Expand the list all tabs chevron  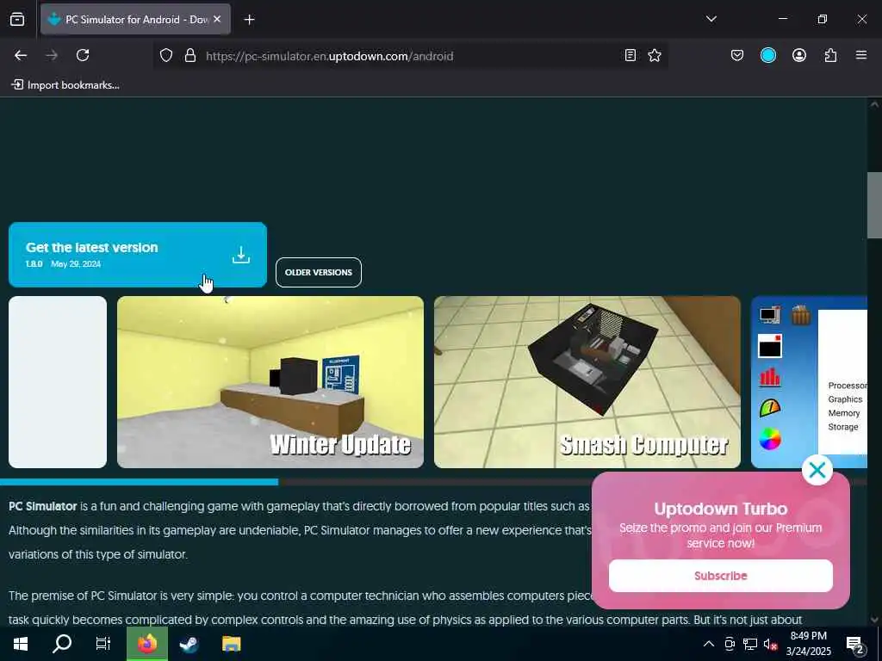(711, 19)
